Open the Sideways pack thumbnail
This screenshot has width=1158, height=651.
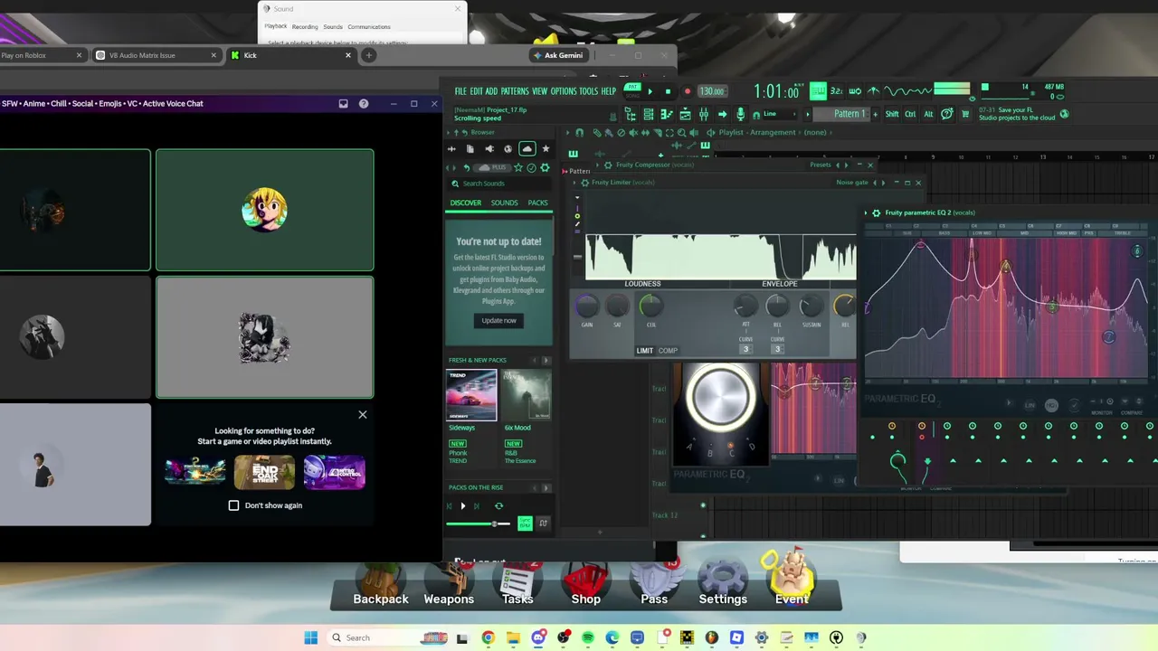[471, 395]
